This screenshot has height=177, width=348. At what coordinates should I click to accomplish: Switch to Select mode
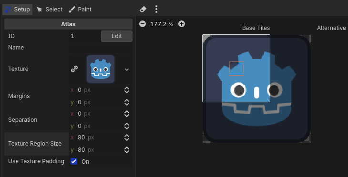pyautogui.click(x=50, y=10)
